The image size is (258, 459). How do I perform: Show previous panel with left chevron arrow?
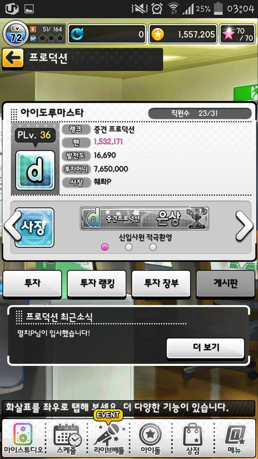click(12, 226)
